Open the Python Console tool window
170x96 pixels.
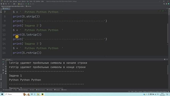(40, 90)
